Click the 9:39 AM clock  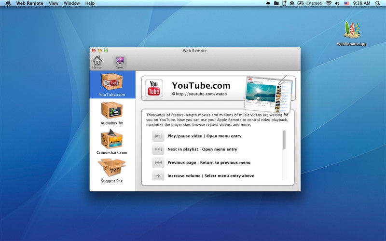coord(361,3)
